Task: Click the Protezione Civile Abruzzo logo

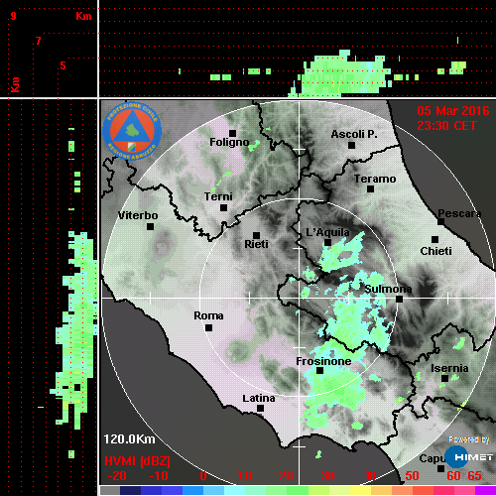Action: pos(132,131)
